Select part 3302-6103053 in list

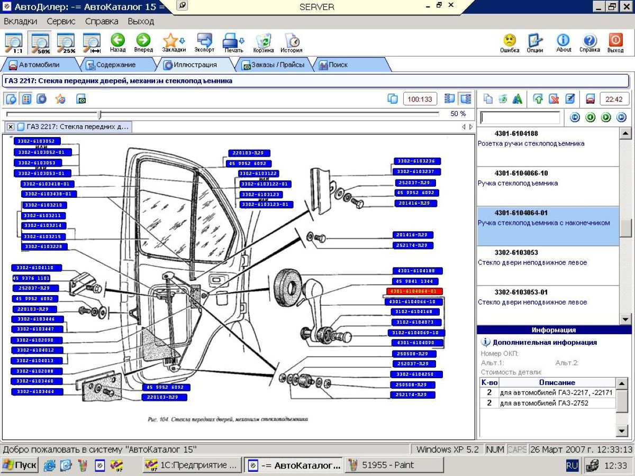coord(548,266)
